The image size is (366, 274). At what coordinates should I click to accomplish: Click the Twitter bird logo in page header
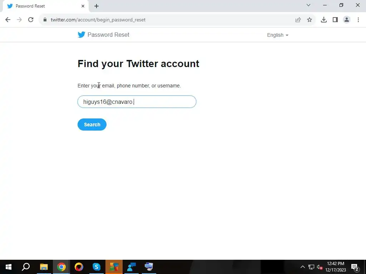click(81, 35)
